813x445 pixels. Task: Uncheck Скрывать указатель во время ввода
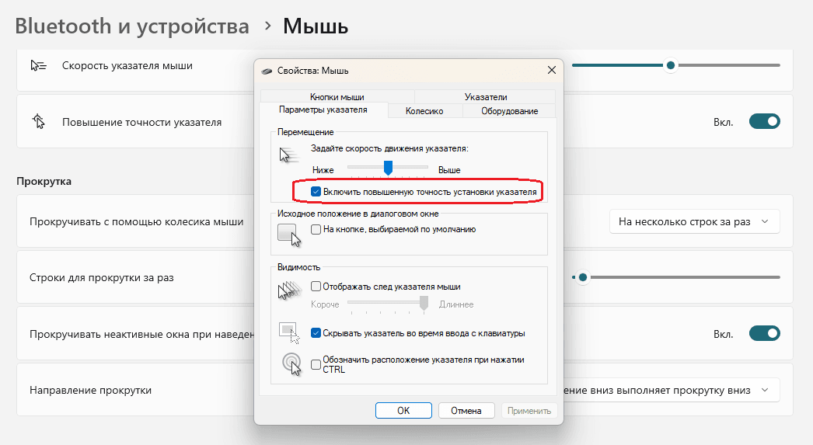click(x=316, y=332)
